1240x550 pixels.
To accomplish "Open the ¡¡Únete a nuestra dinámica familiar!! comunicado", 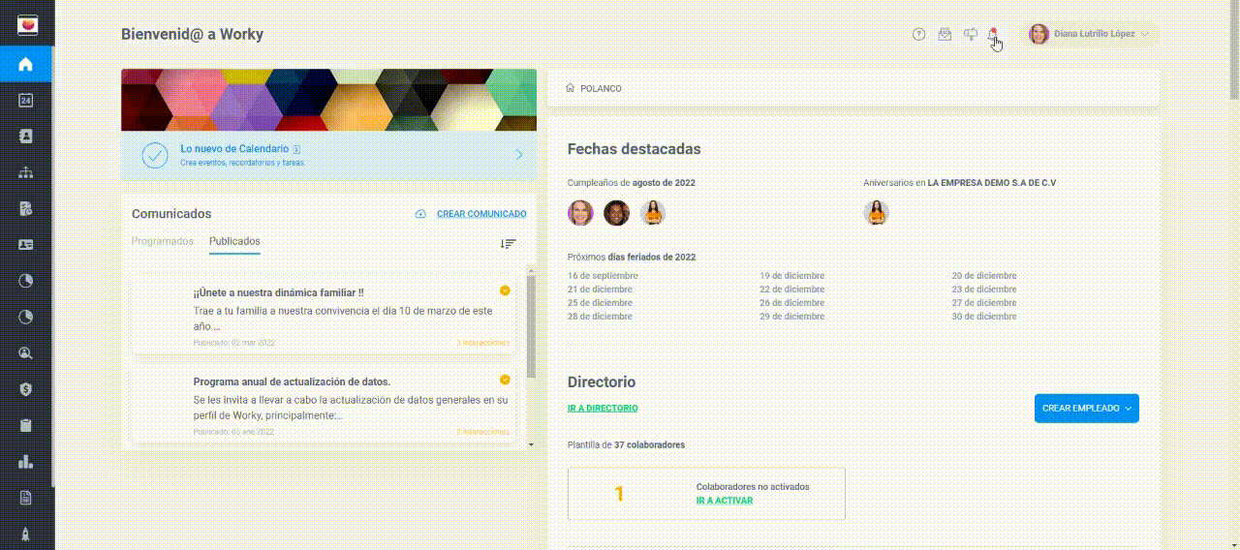I will point(325,315).
